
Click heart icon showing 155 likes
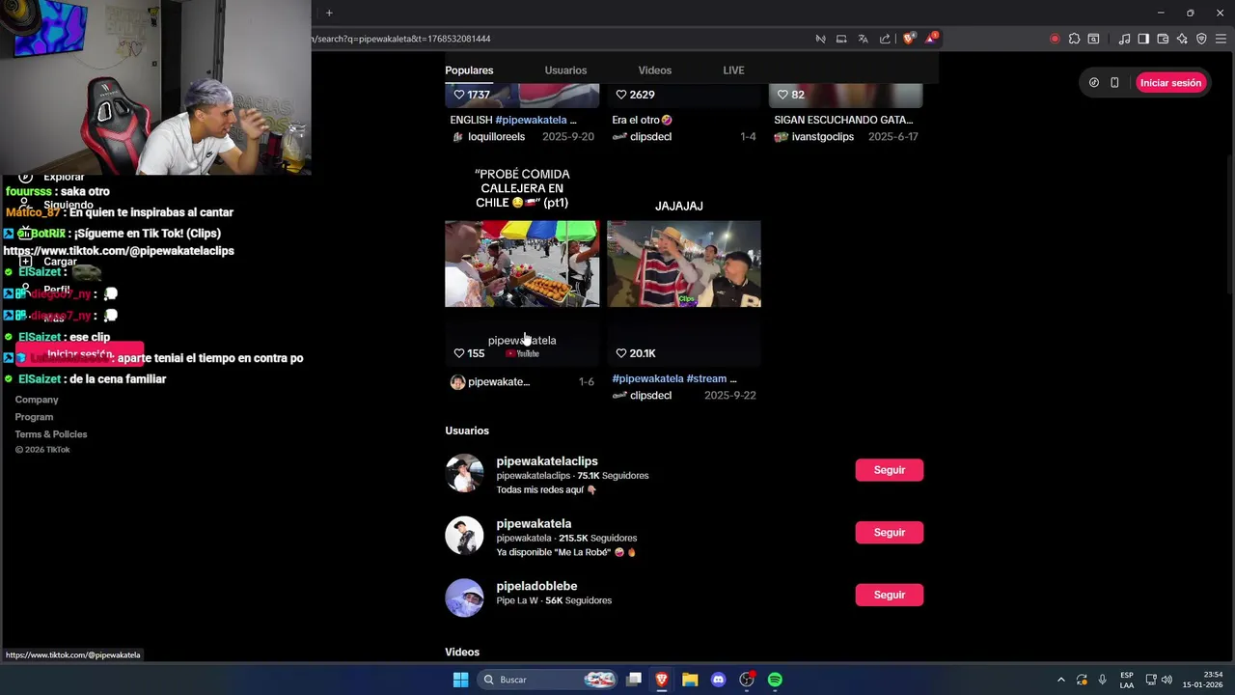point(459,353)
